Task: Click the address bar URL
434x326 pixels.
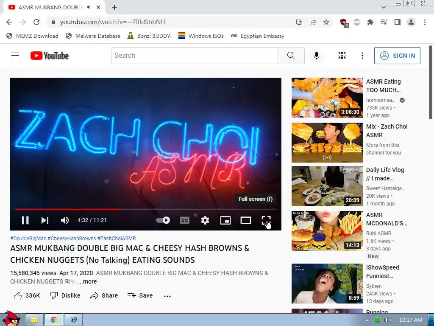Action: 112,22
